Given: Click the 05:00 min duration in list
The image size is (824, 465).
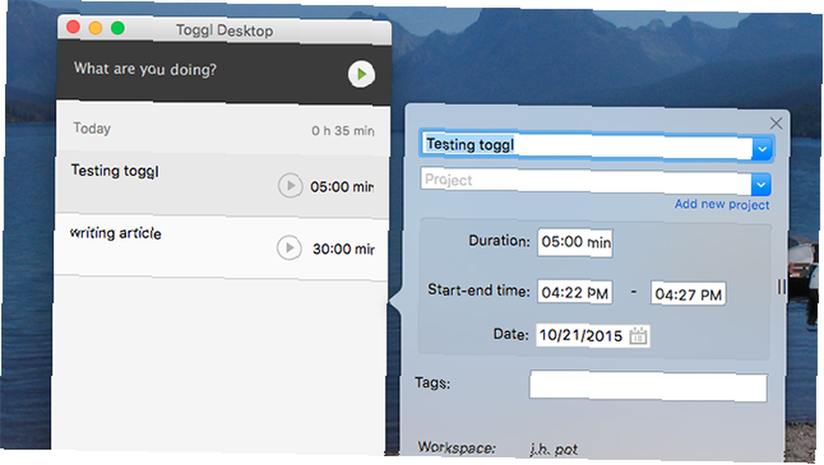Looking at the screenshot, I should (x=342, y=187).
